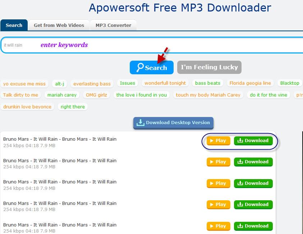The width and height of the screenshot is (303, 234).
Task: Click the fifth result's song title text
Action: (60, 225)
